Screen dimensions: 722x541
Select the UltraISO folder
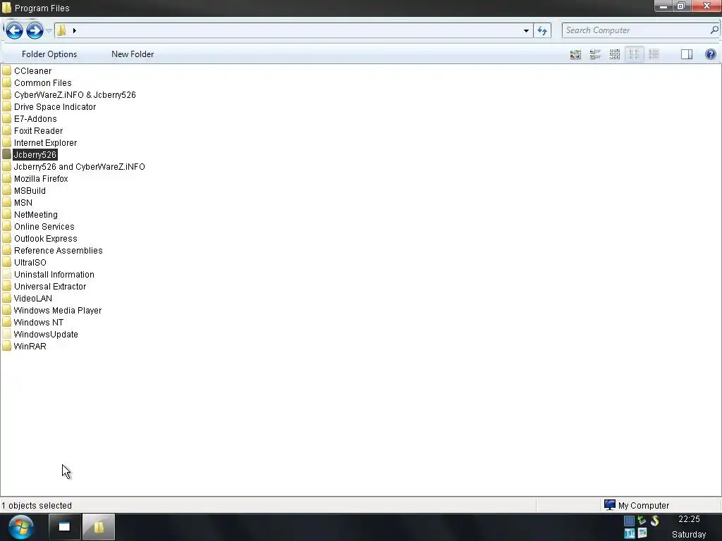click(x=30, y=262)
